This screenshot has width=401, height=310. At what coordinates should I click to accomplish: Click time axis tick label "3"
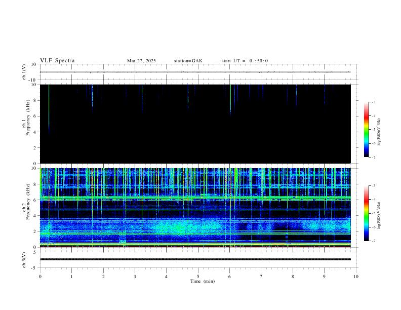(x=135, y=277)
